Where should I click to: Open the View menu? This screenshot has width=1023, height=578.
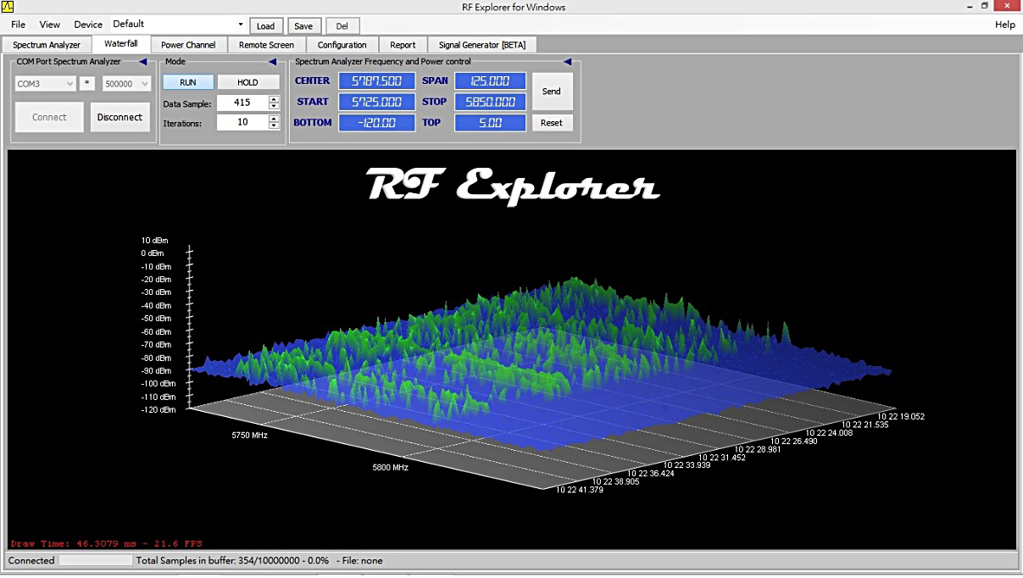(x=50, y=25)
